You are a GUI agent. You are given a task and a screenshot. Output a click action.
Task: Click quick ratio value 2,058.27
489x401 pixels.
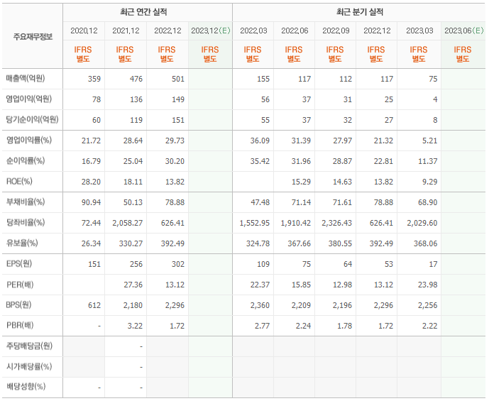(x=128, y=223)
